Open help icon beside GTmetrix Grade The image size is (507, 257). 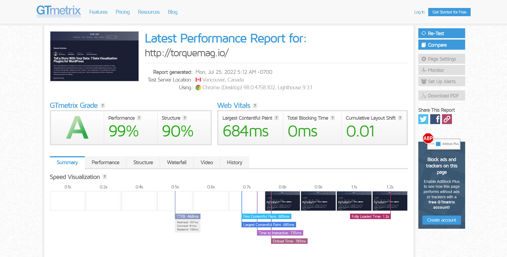[103, 105]
